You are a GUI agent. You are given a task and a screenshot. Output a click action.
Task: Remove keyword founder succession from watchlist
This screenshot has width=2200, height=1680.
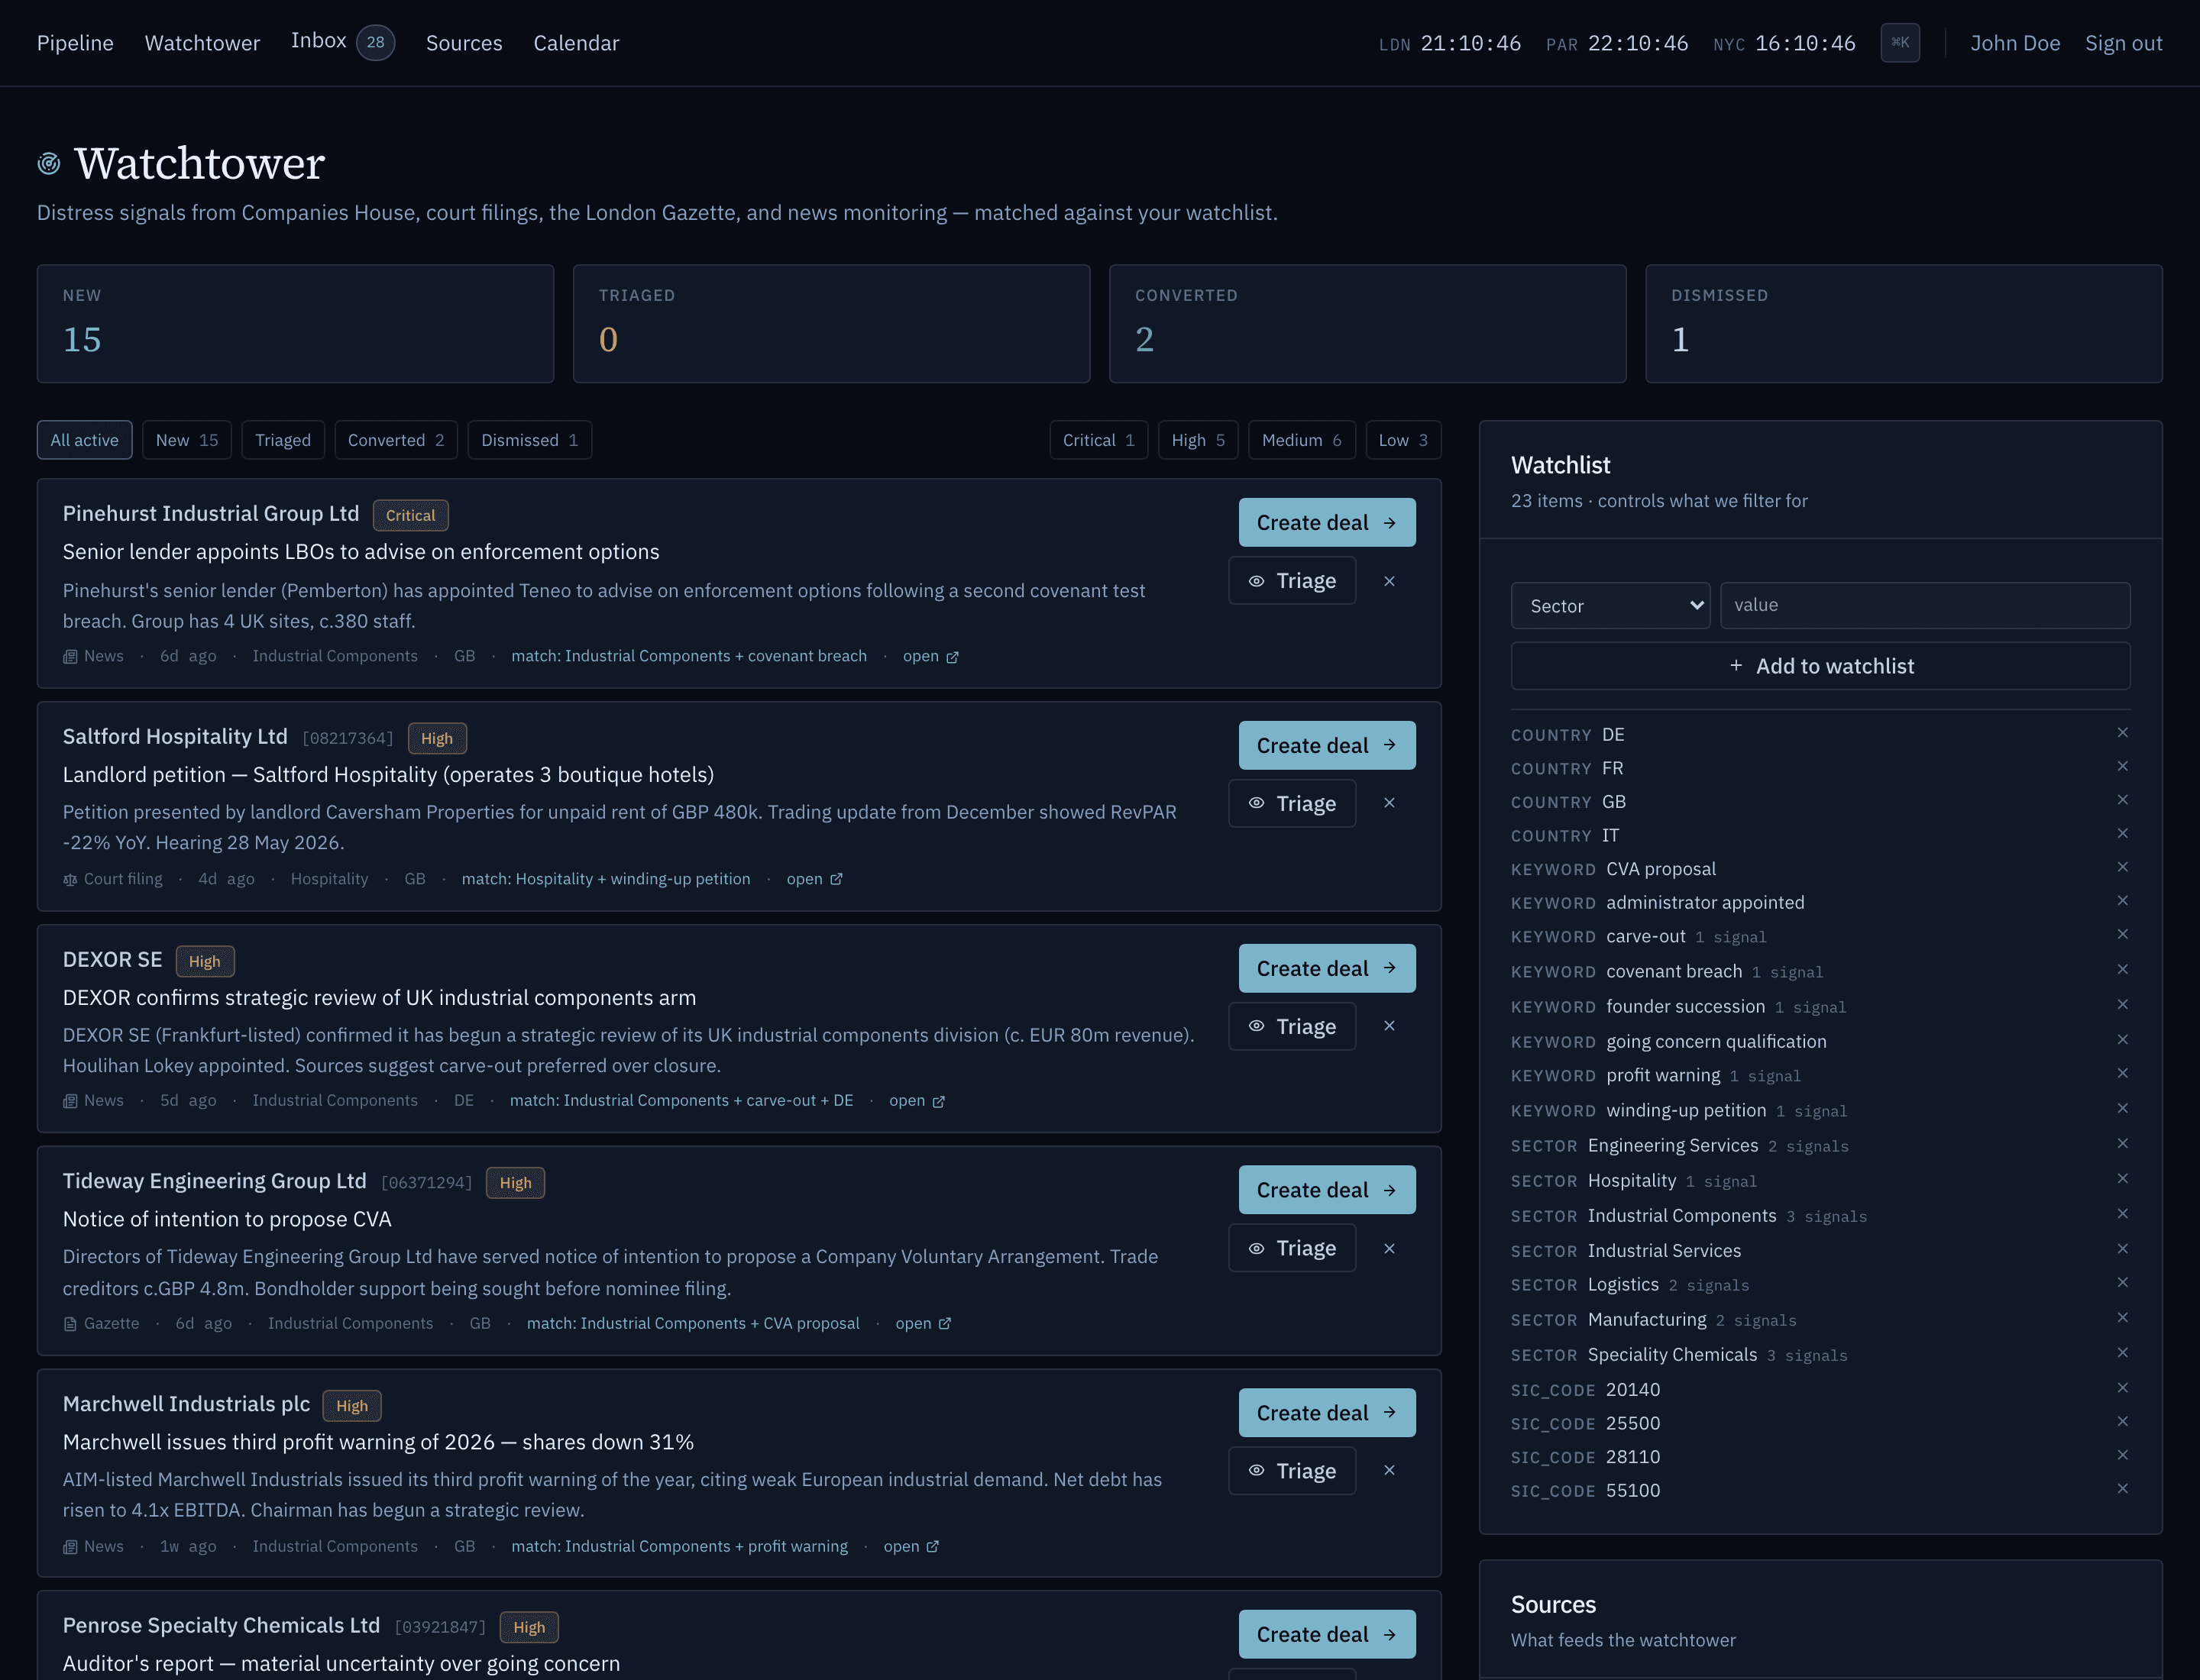tap(2122, 1005)
